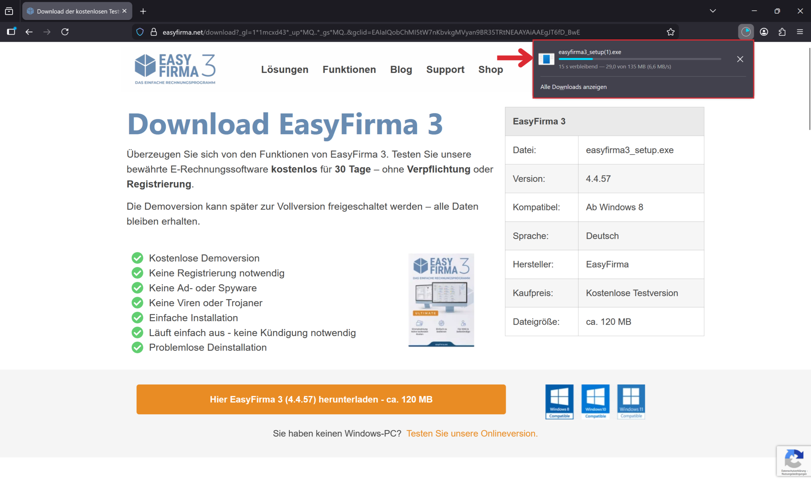Expand the list all tabs chevron
The width and height of the screenshot is (811, 483).
tap(713, 11)
